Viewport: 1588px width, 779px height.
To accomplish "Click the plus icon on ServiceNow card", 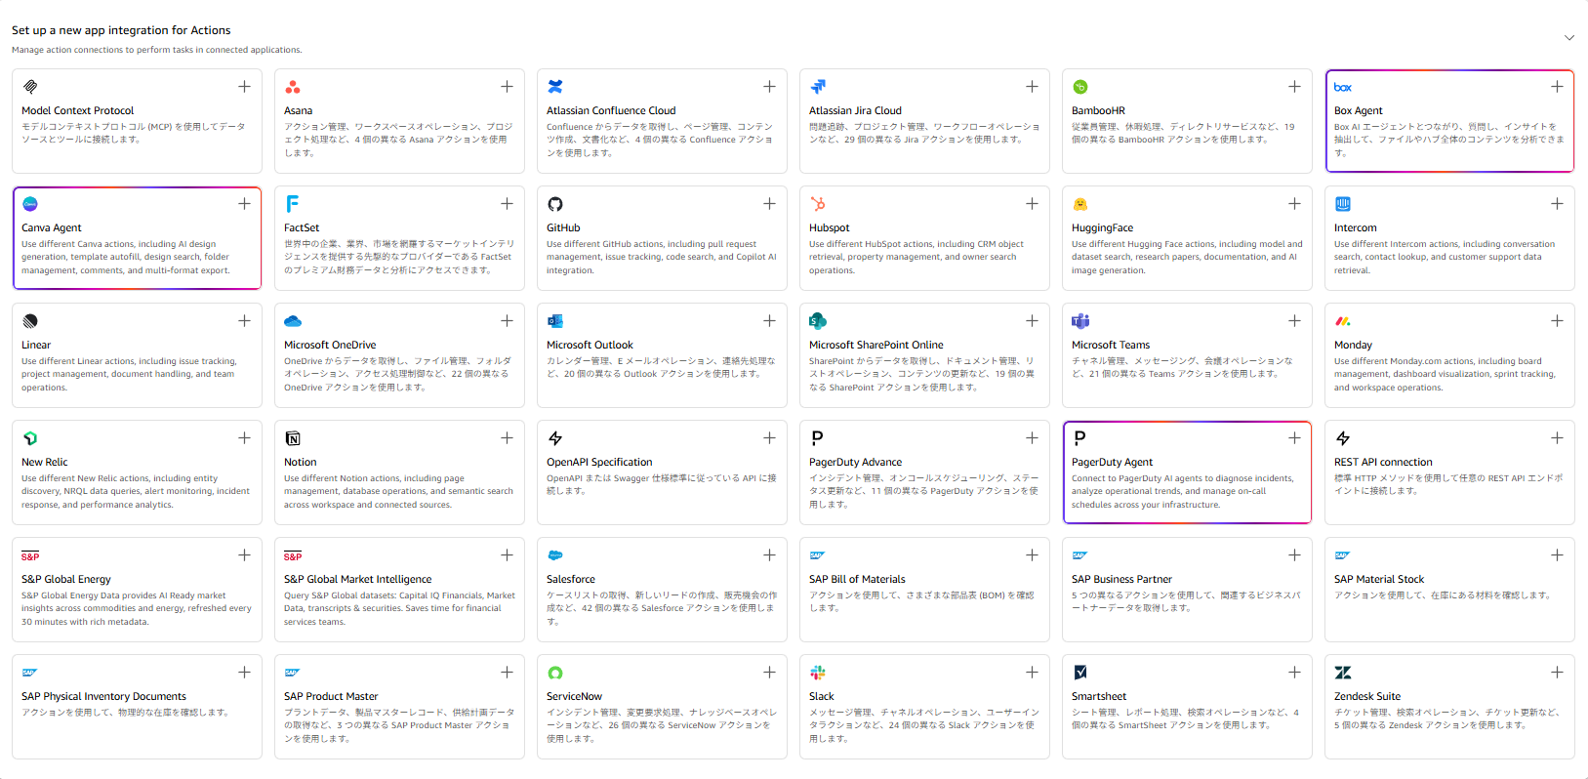I will (769, 673).
